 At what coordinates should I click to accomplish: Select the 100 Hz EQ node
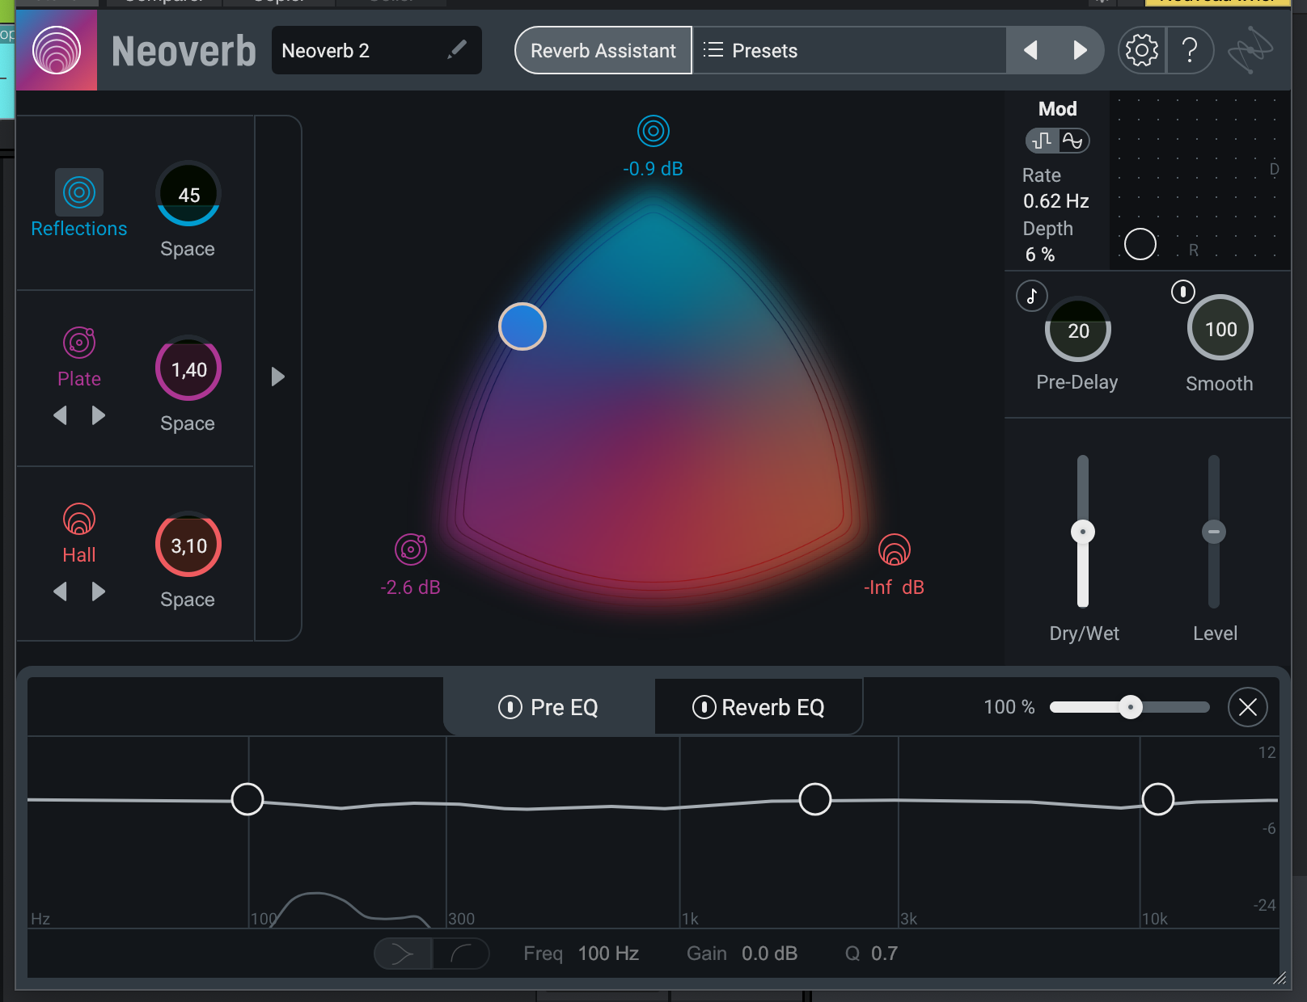coord(247,799)
